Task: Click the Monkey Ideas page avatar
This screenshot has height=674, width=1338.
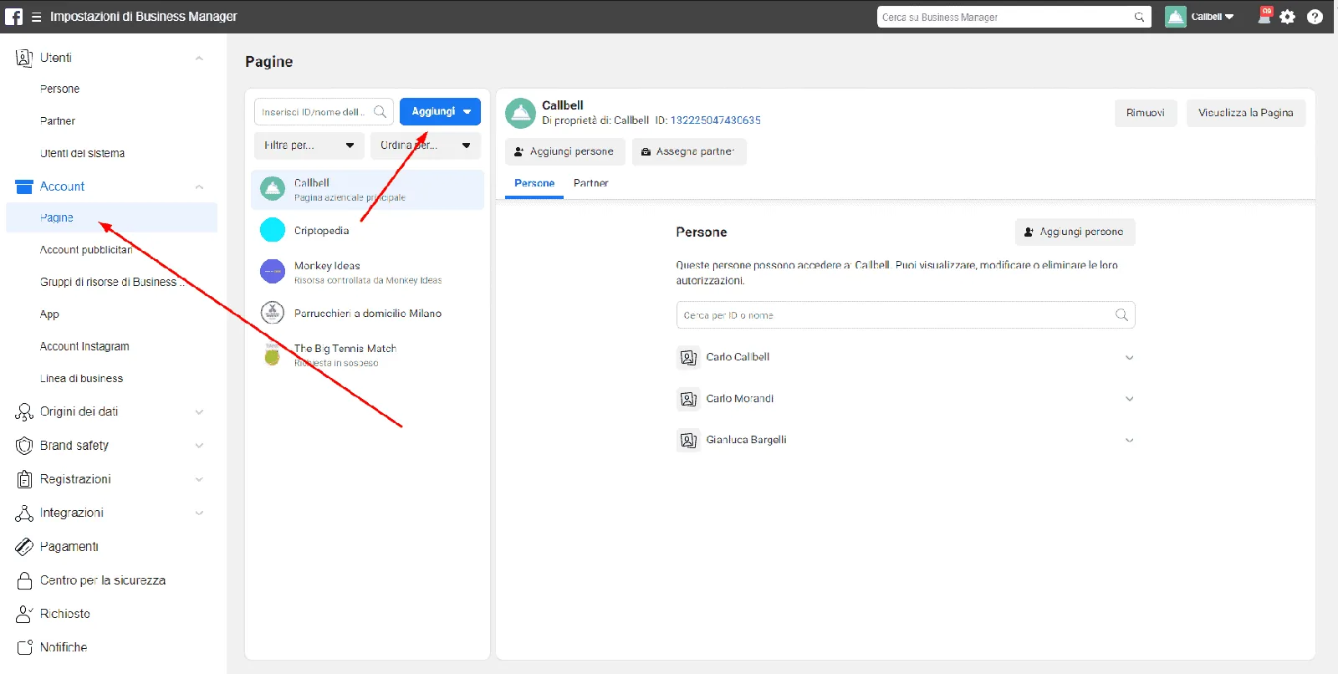Action: (x=273, y=272)
